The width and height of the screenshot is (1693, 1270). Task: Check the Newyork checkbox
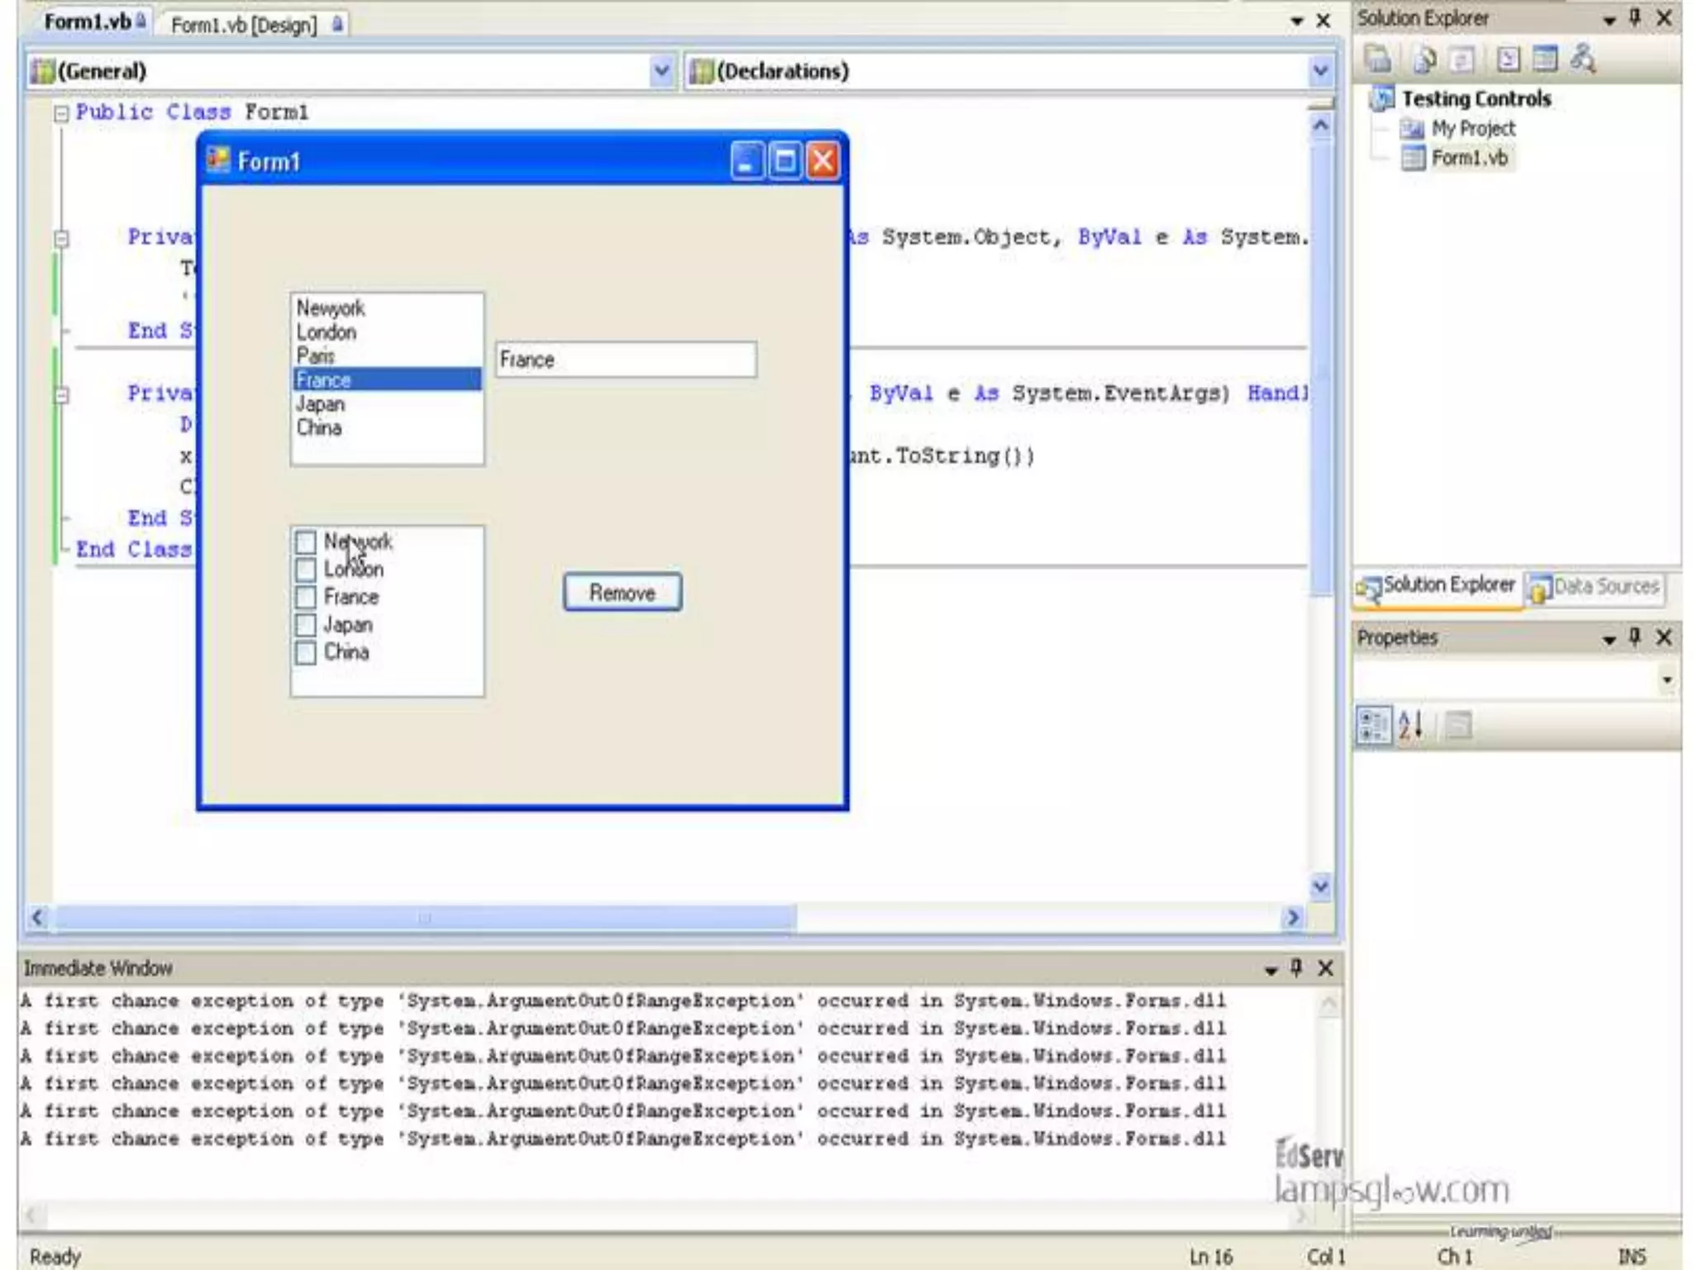click(306, 542)
